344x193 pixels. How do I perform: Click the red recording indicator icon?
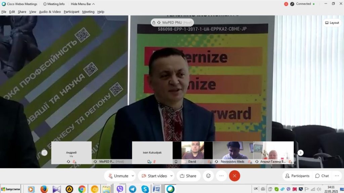click(x=286, y=4)
